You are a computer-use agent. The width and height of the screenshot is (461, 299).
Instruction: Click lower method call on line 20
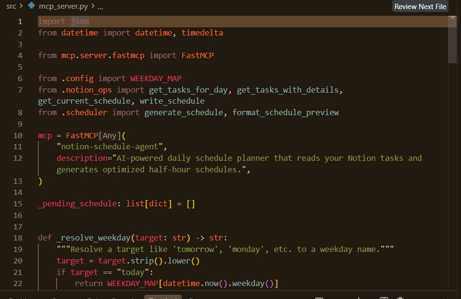coord(179,261)
